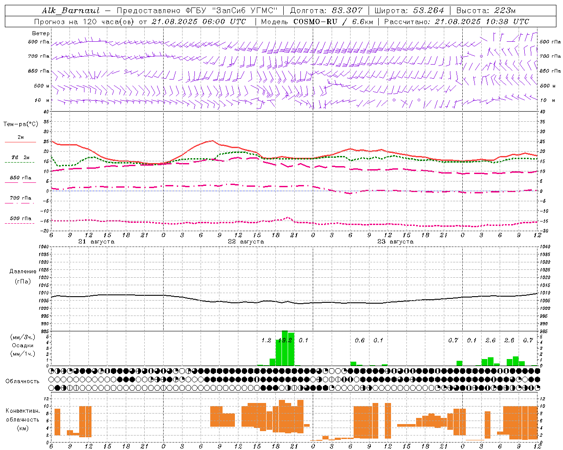Click the 500 гПа temperature legend entry
The width and height of the screenshot is (563, 450).
coord(20,218)
